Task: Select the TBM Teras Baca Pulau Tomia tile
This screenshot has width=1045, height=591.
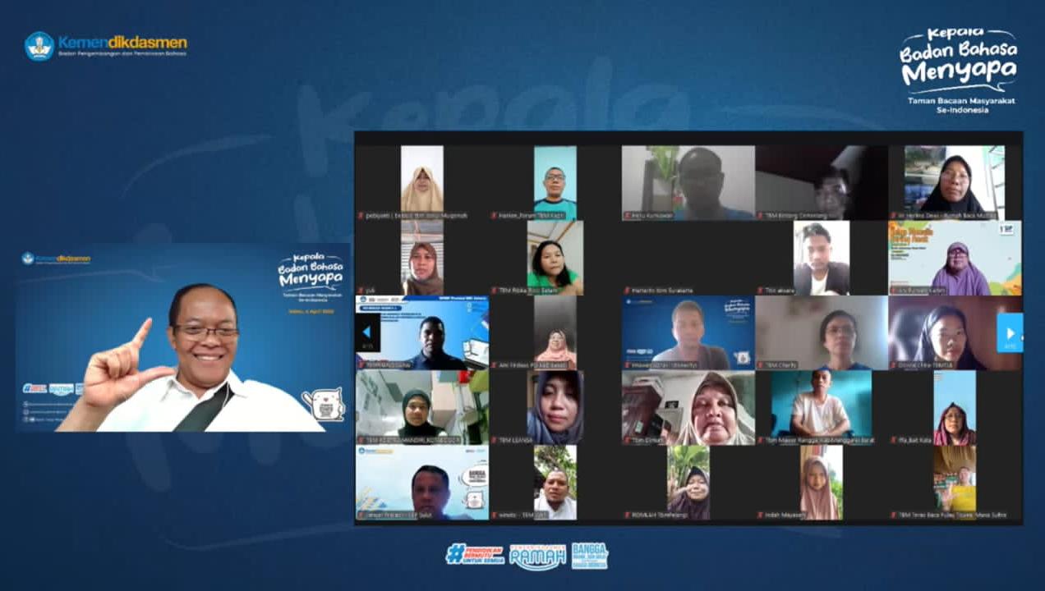Action: (955, 482)
